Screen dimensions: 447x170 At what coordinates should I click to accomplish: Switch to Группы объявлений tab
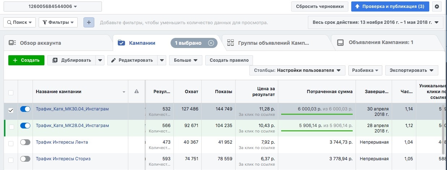coord(274,43)
